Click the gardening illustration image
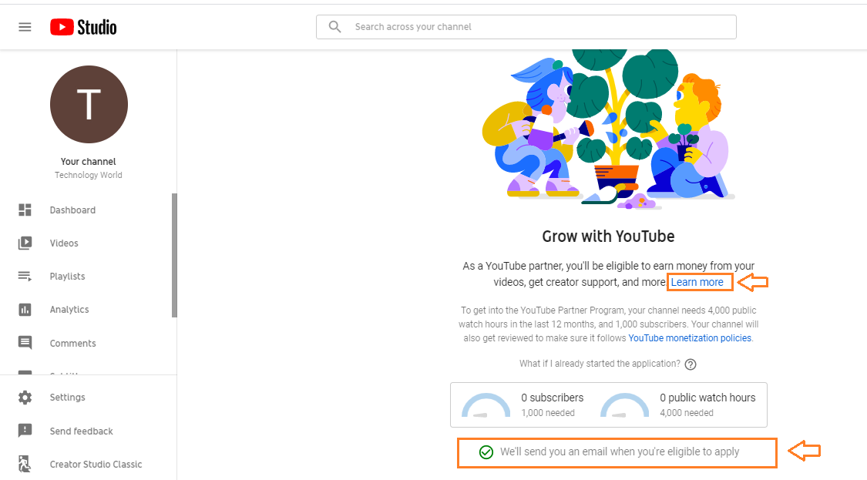 point(608,129)
